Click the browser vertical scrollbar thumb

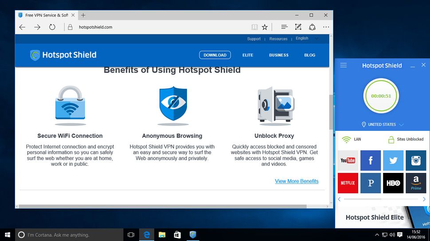(331, 112)
